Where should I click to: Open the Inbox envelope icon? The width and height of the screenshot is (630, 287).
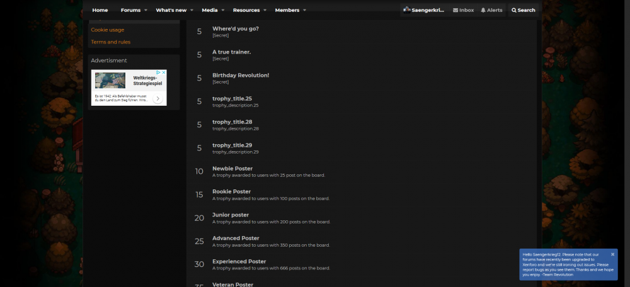[455, 10]
